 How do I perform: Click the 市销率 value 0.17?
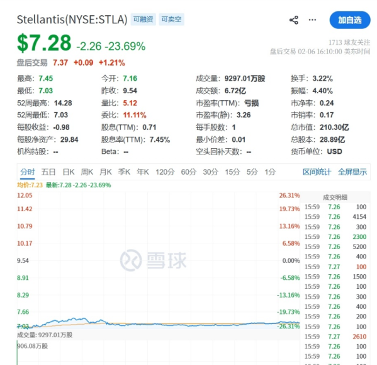[327, 115]
